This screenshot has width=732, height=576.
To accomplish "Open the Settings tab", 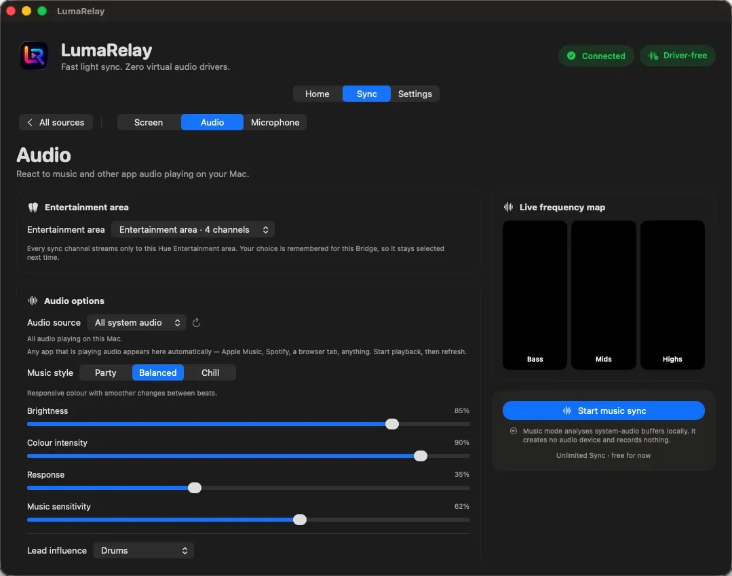I will [415, 94].
